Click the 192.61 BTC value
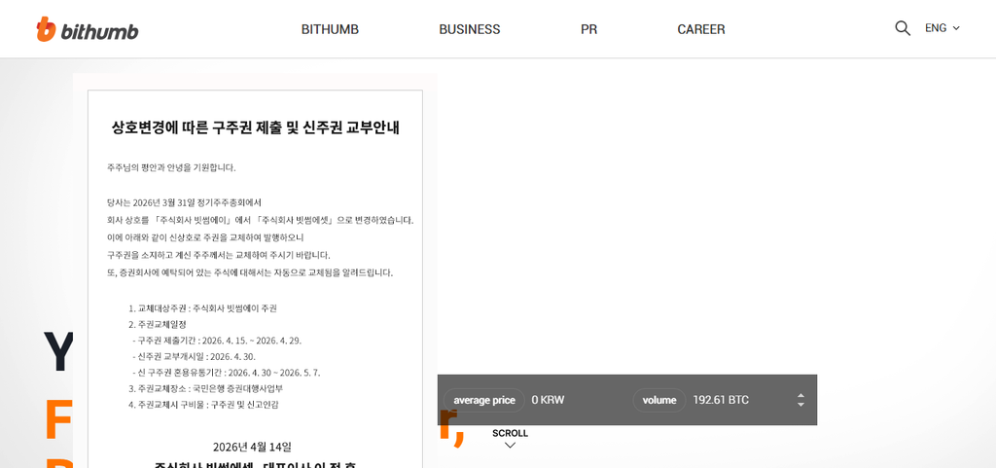This screenshot has width=996, height=468. [x=721, y=400]
